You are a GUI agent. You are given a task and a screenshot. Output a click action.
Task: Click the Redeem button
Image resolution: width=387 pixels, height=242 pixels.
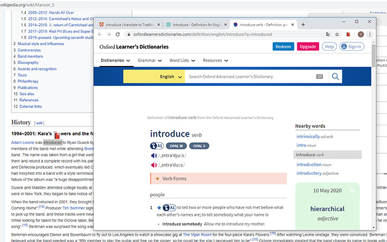(284, 47)
